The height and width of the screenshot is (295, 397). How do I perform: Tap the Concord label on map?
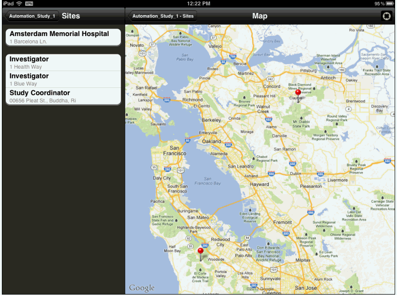point(272,86)
